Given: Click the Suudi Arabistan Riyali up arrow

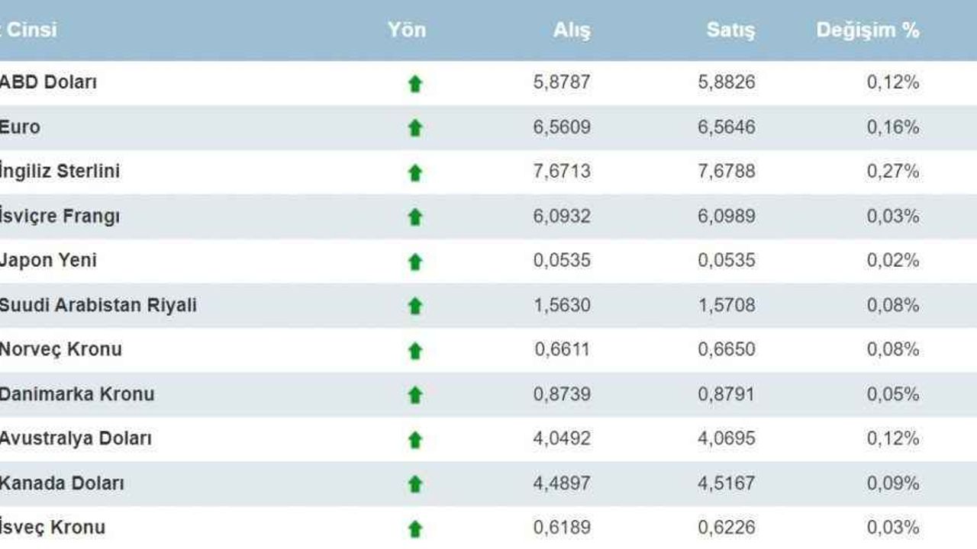Looking at the screenshot, I should tap(415, 306).
